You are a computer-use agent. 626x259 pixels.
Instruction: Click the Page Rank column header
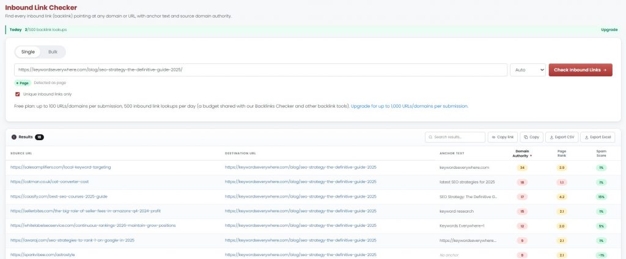click(561, 154)
